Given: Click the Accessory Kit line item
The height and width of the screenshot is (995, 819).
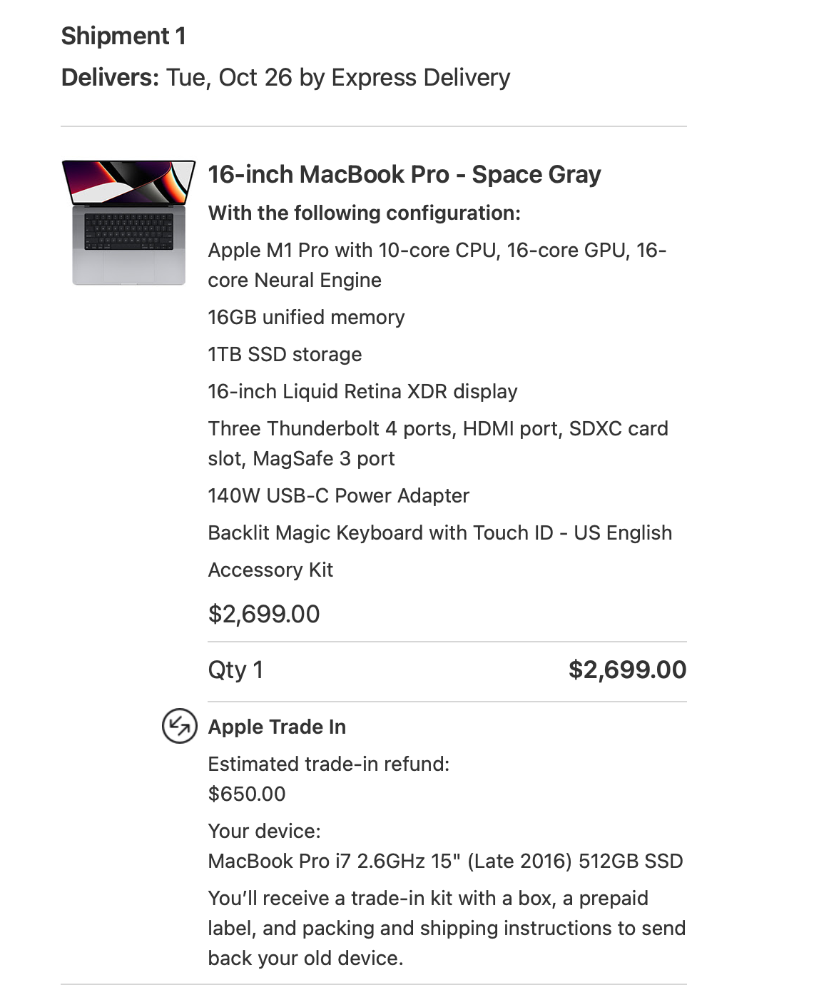Looking at the screenshot, I should point(270,570).
